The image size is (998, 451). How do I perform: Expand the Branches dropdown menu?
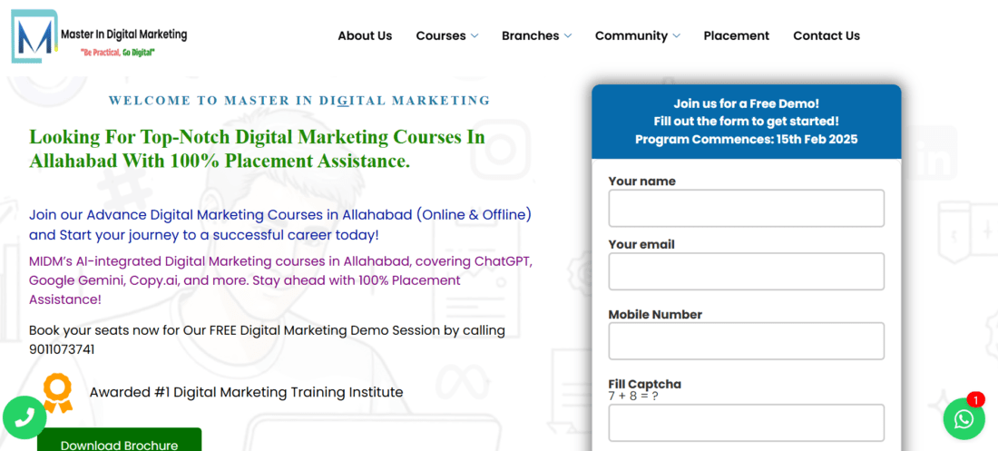(x=536, y=36)
